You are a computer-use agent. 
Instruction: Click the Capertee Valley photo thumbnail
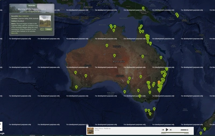(x=45, y=21)
